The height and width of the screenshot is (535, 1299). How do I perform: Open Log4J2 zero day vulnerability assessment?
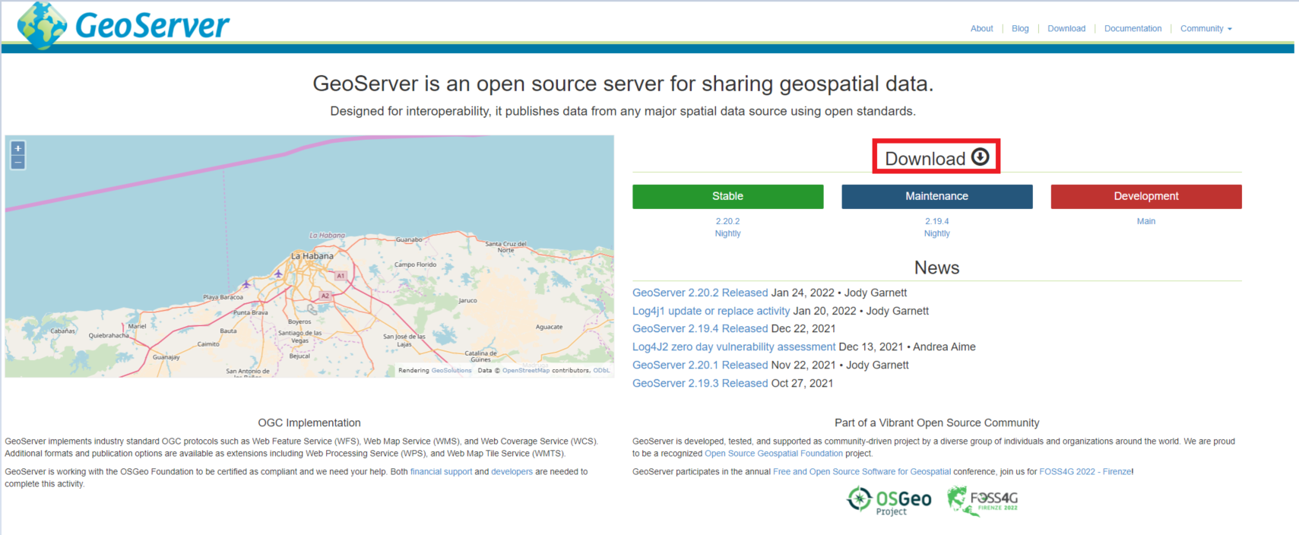733,347
